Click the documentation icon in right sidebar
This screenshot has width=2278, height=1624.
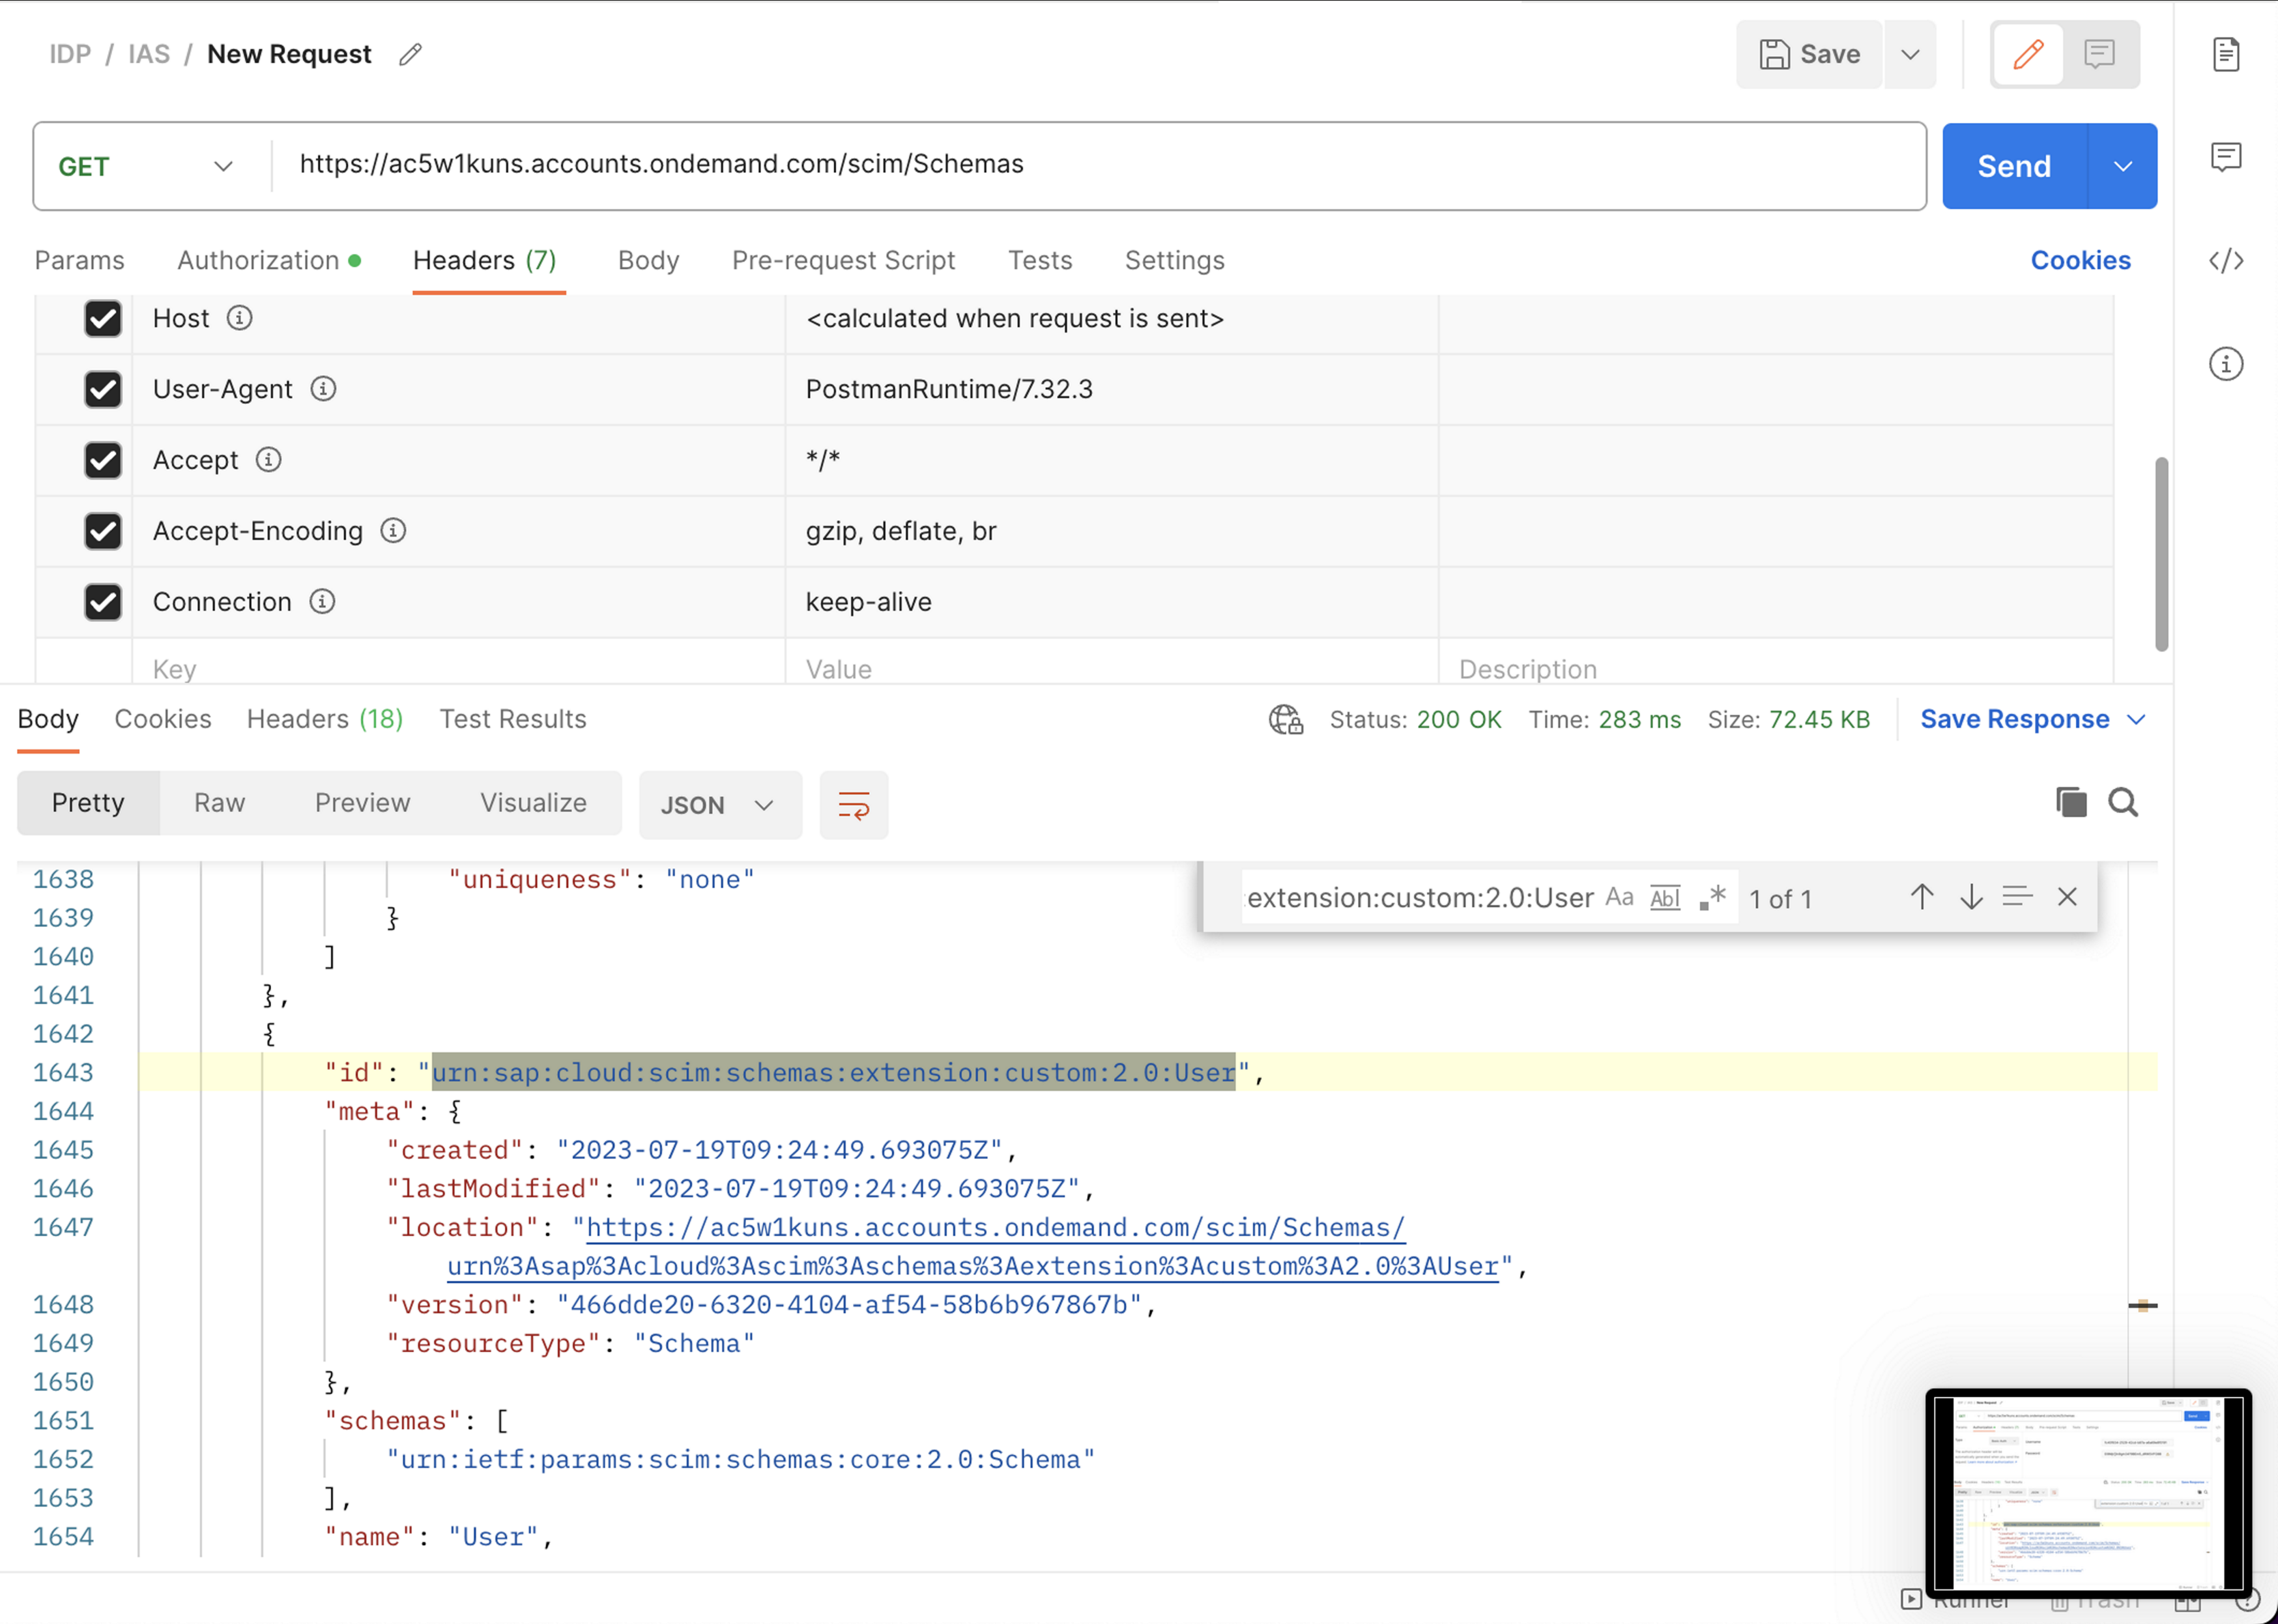(2226, 55)
